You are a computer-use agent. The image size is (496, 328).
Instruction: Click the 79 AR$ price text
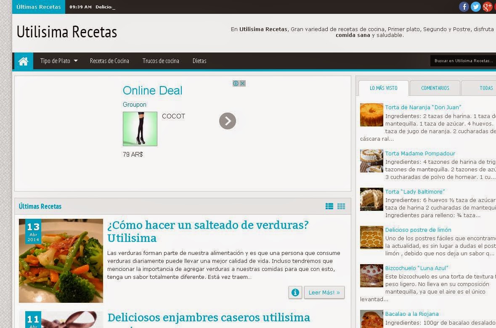133,155
